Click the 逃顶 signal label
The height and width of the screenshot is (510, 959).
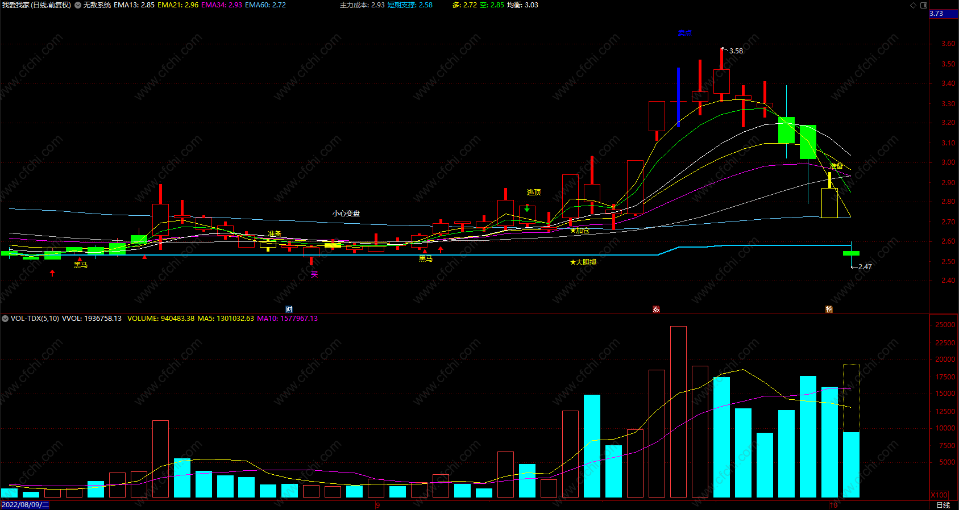(534, 193)
